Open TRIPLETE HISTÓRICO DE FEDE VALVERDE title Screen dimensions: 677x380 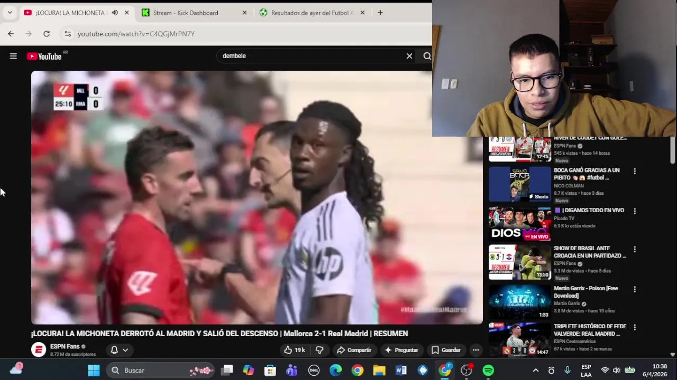click(x=590, y=330)
